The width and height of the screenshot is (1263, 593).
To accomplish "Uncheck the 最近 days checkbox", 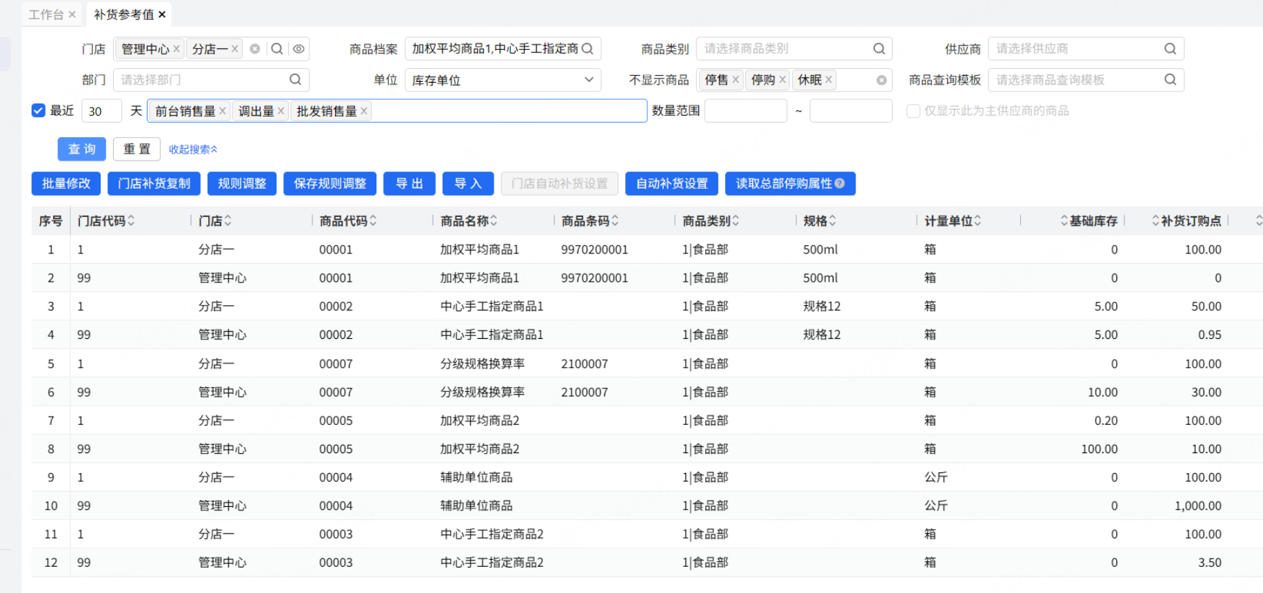I will [x=39, y=110].
